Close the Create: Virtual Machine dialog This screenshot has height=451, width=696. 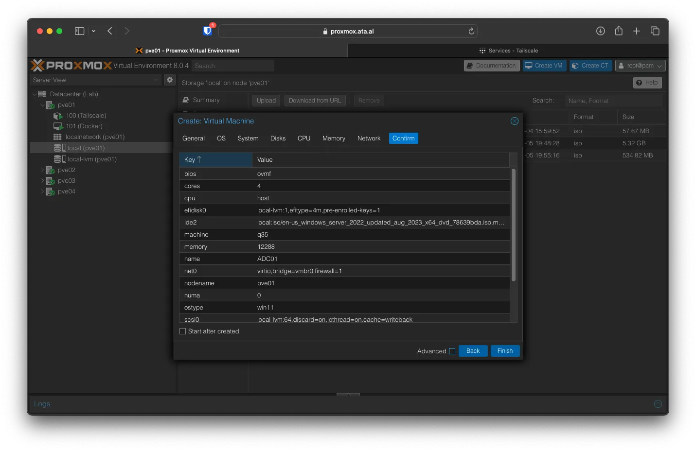tap(515, 121)
